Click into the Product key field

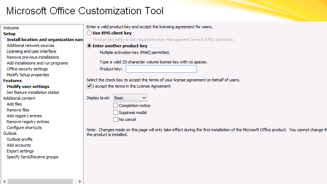pos(161,69)
